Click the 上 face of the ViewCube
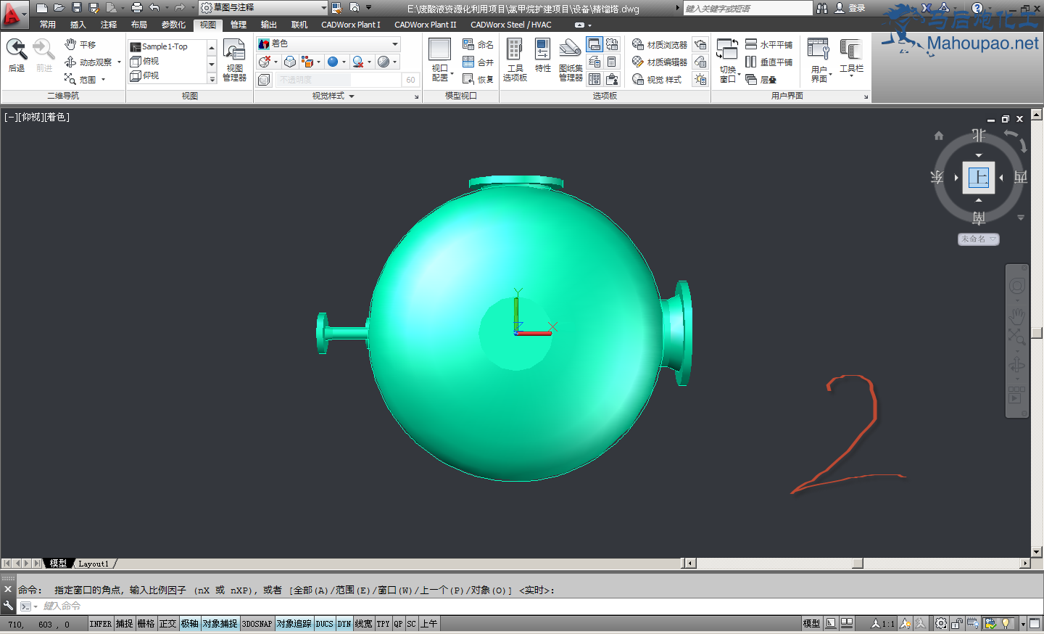Viewport: 1044px width, 634px height. [979, 178]
